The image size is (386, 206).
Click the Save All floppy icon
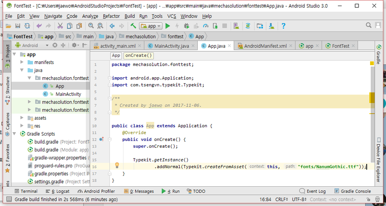(18, 26)
